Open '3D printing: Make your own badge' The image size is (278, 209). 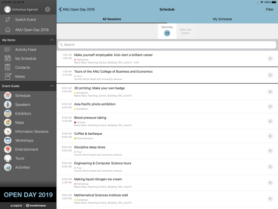point(99,88)
